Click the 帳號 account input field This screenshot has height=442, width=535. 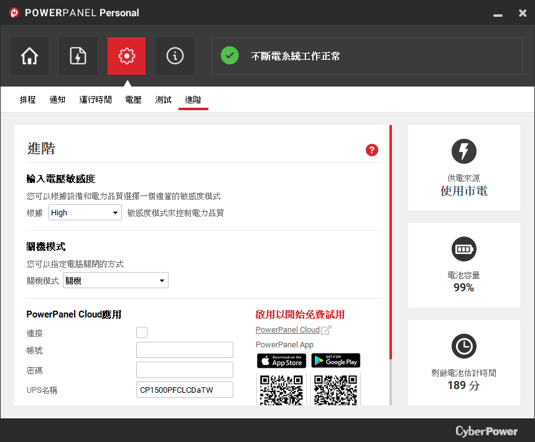pos(185,350)
